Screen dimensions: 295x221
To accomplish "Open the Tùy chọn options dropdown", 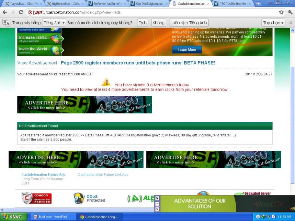I will [273, 23].
